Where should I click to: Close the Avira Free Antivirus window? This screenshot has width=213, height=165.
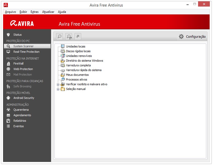[x=204, y=4]
